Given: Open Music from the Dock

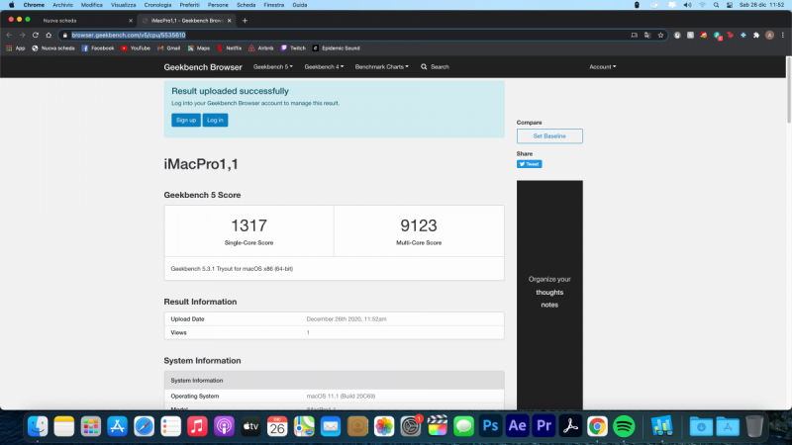Looking at the screenshot, I should click(197, 426).
